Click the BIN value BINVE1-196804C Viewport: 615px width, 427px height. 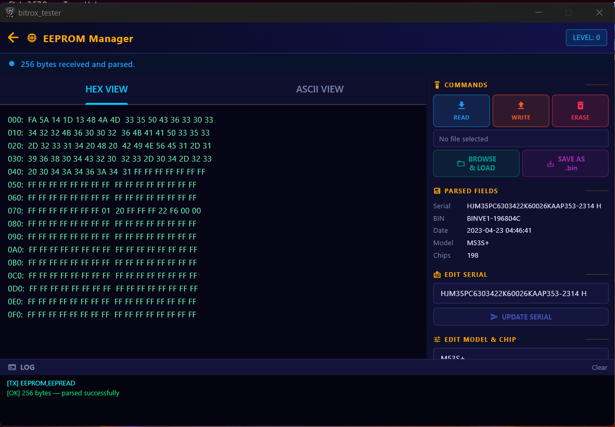pos(493,219)
